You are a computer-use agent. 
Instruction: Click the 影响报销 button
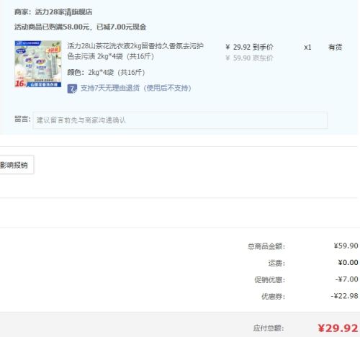tap(16, 165)
